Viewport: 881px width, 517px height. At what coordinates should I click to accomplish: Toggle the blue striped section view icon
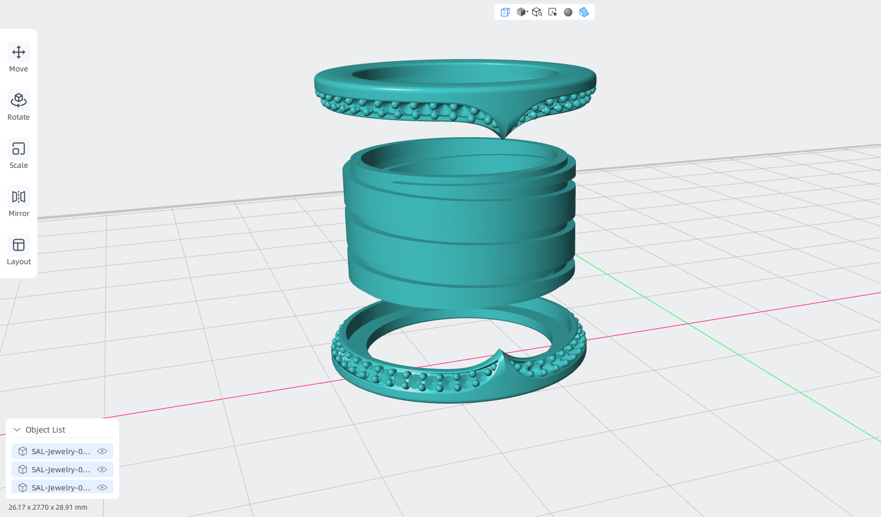tap(584, 12)
